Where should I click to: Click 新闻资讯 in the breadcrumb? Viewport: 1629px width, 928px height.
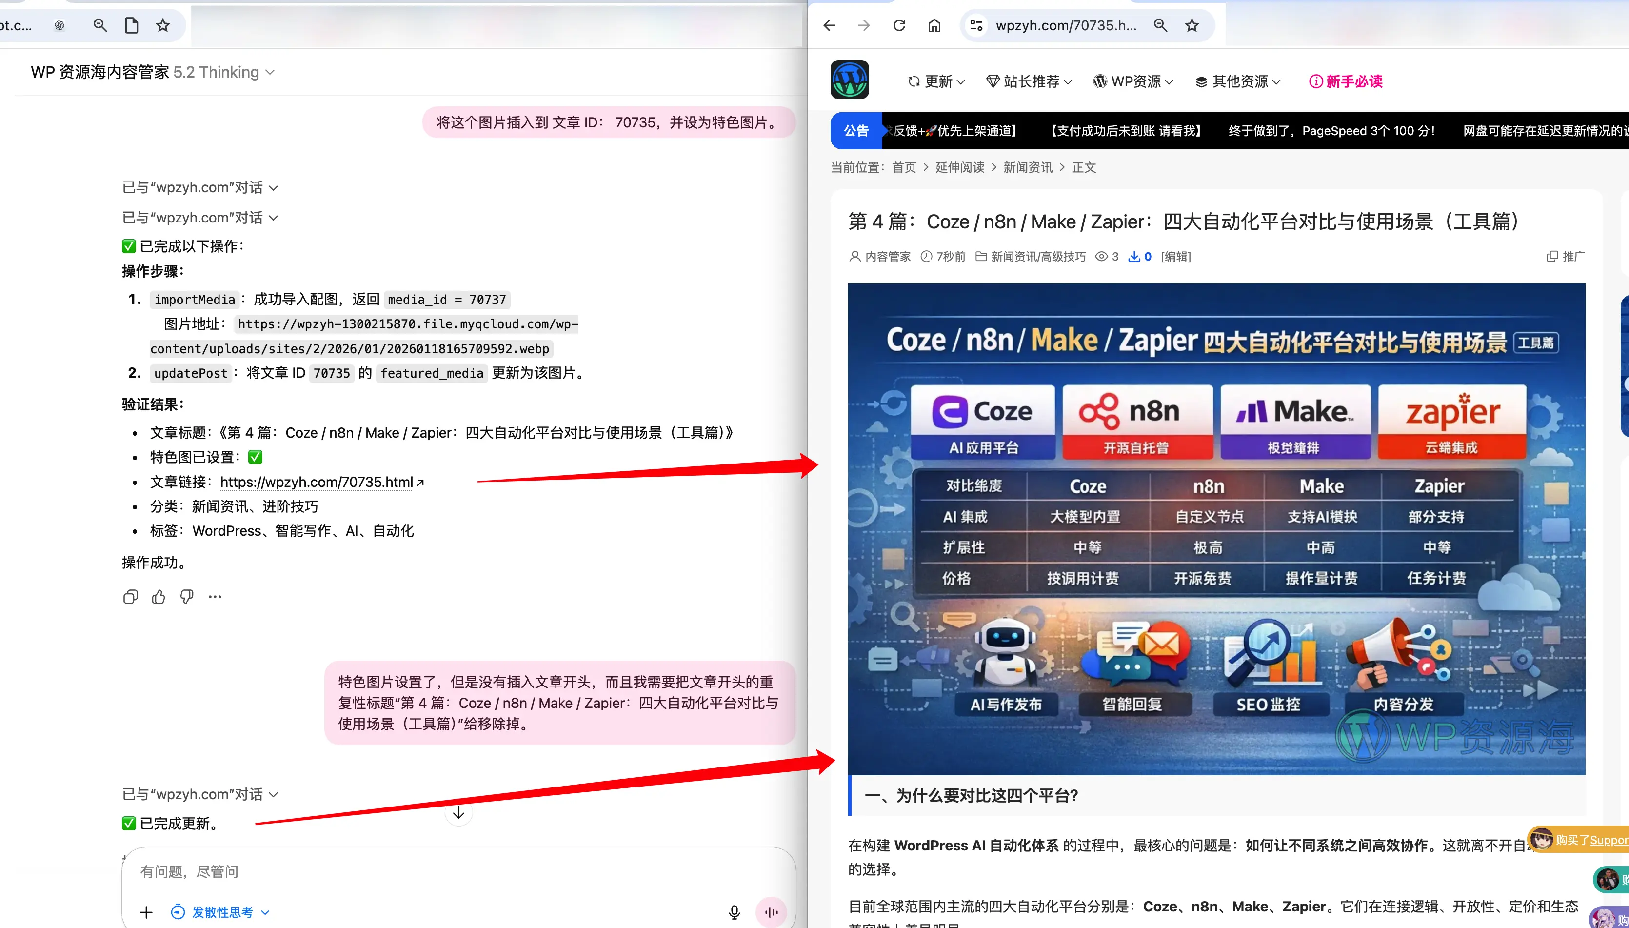click(1028, 168)
